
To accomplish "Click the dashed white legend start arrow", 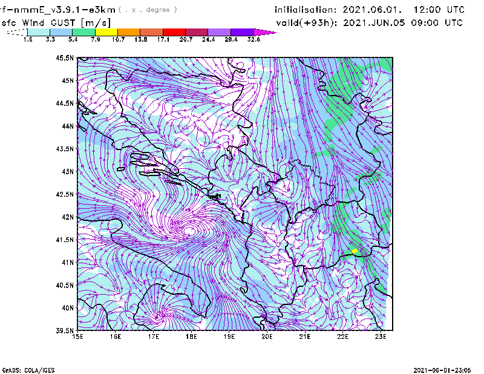I will tap(17, 32).
